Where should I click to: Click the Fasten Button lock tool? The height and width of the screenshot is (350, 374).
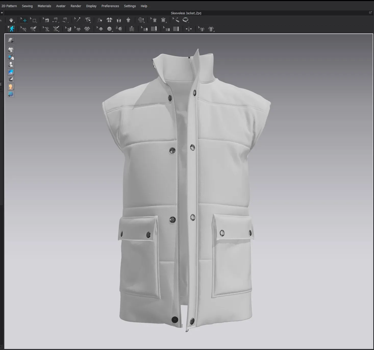point(119,29)
